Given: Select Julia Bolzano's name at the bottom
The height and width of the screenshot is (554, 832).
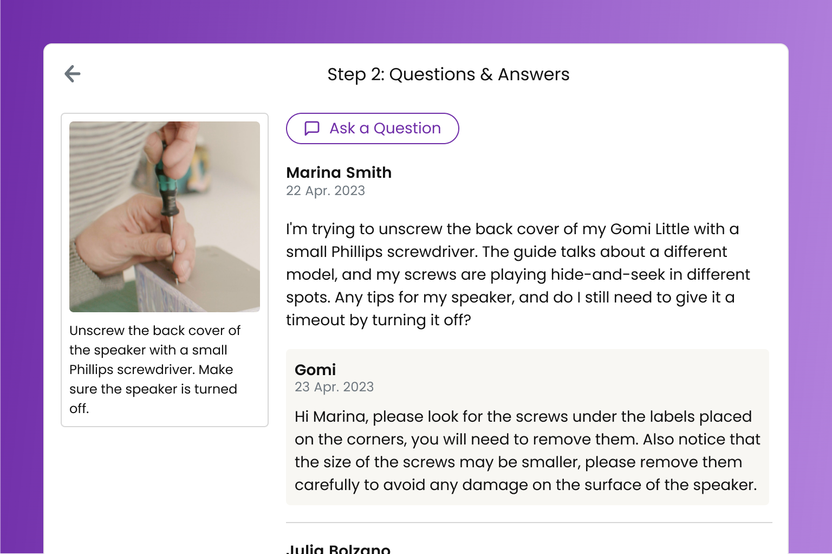Looking at the screenshot, I should coord(338,547).
